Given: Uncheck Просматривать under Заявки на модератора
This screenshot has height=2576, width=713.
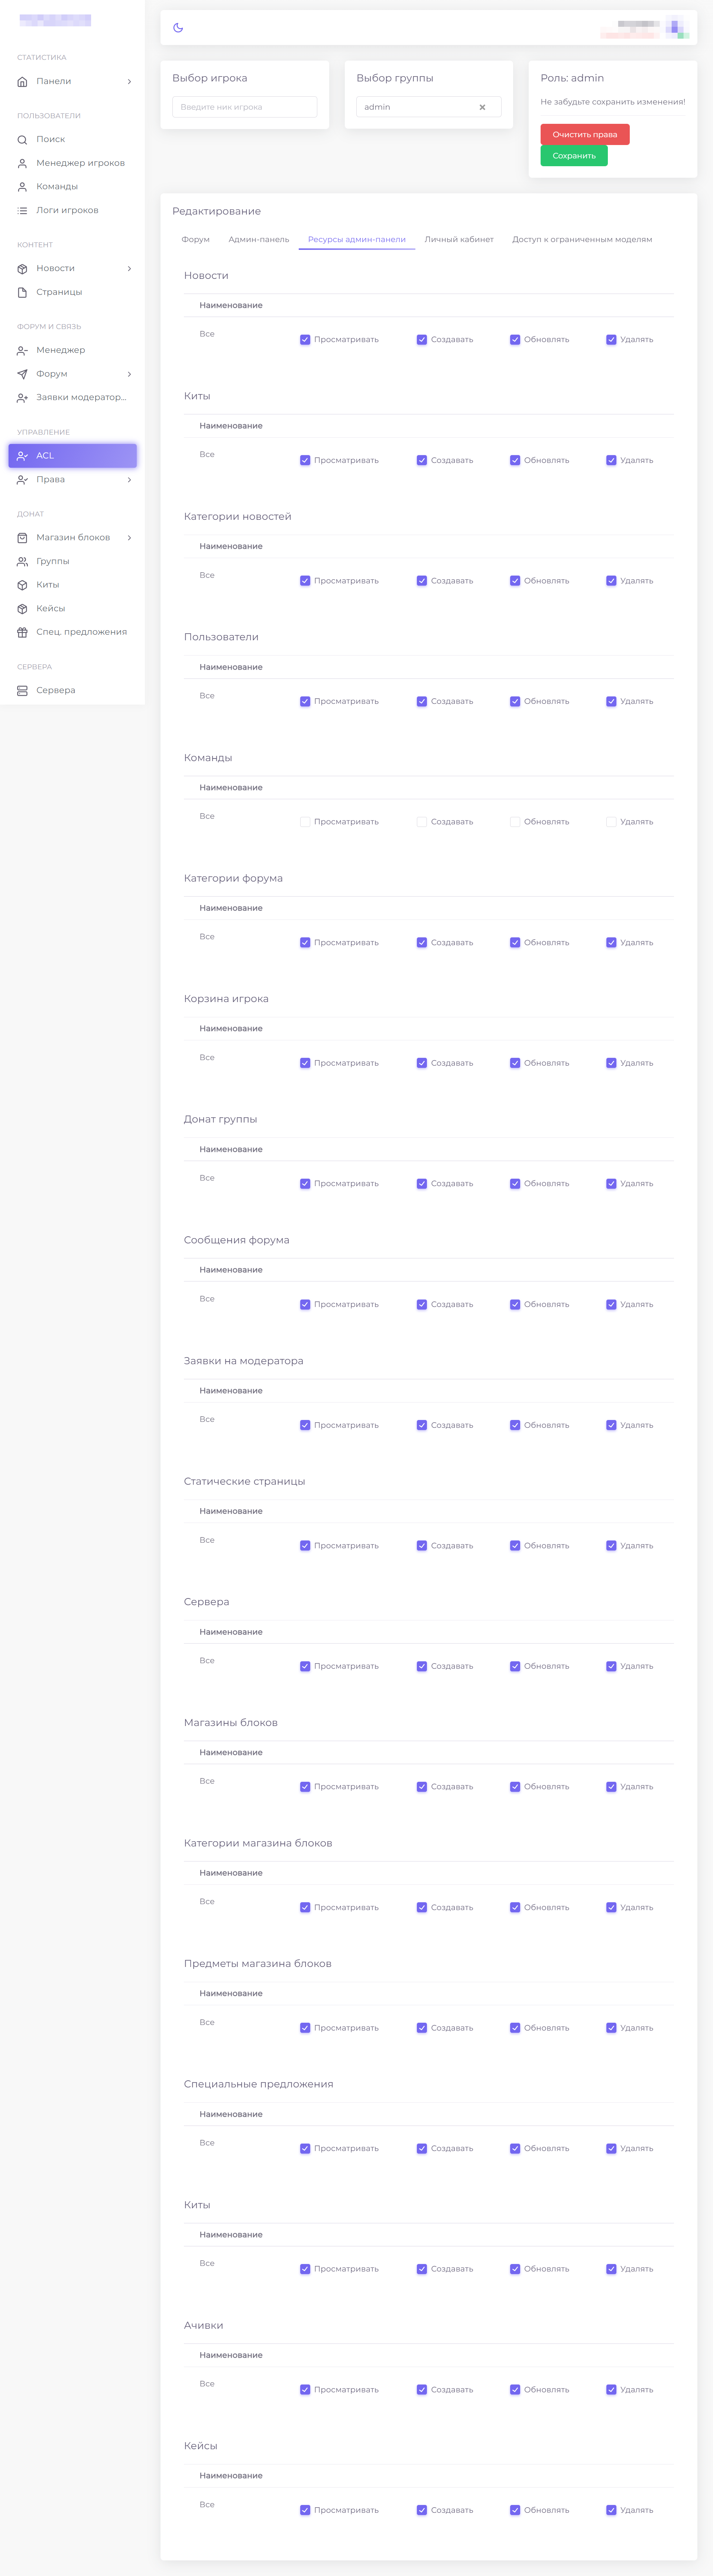Looking at the screenshot, I should [x=305, y=1425].
